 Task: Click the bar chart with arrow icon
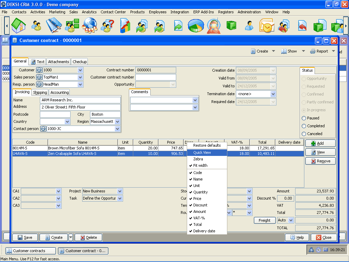coord(125,26)
